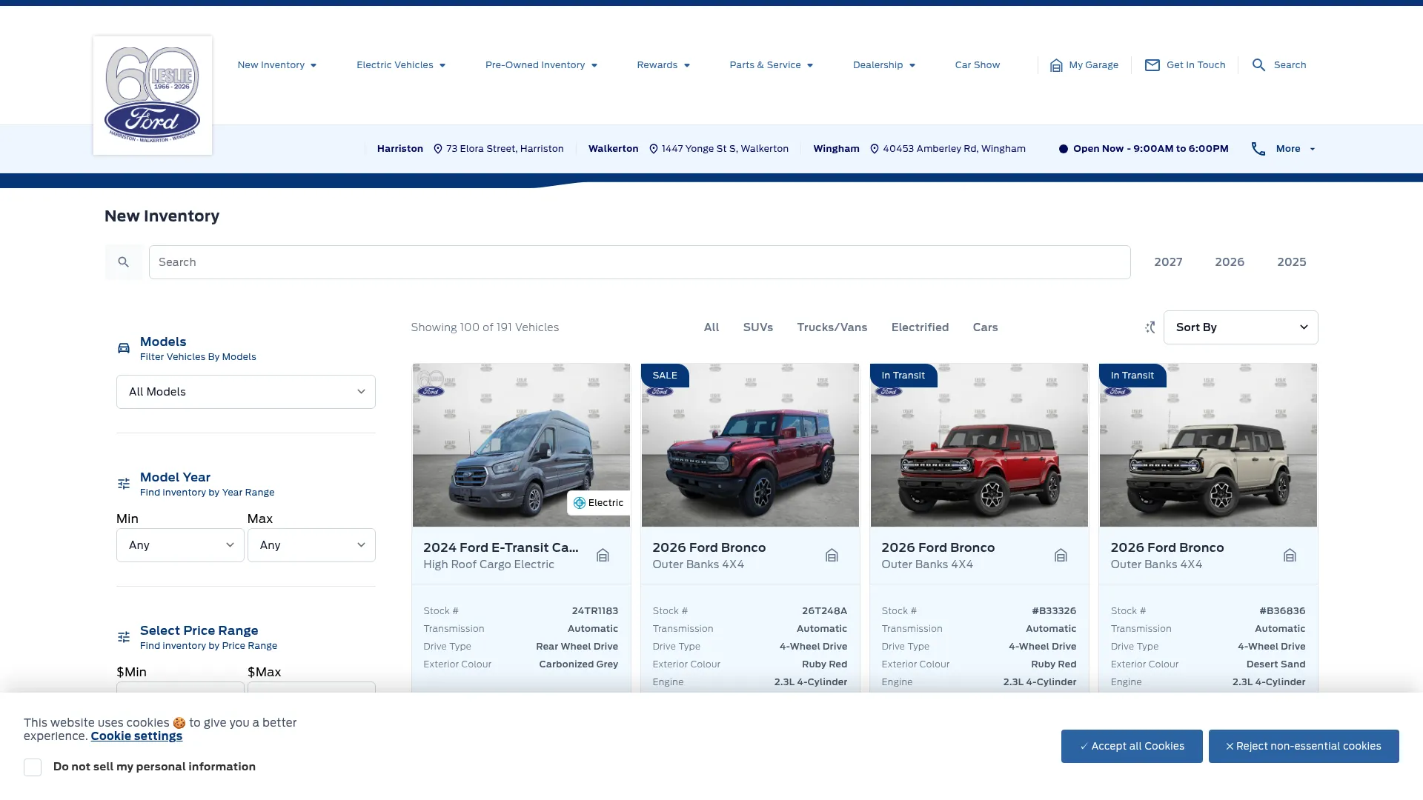Save the Ruby Red 26T248A Bronco to garage
Image resolution: width=1423 pixels, height=800 pixels.
tap(832, 556)
